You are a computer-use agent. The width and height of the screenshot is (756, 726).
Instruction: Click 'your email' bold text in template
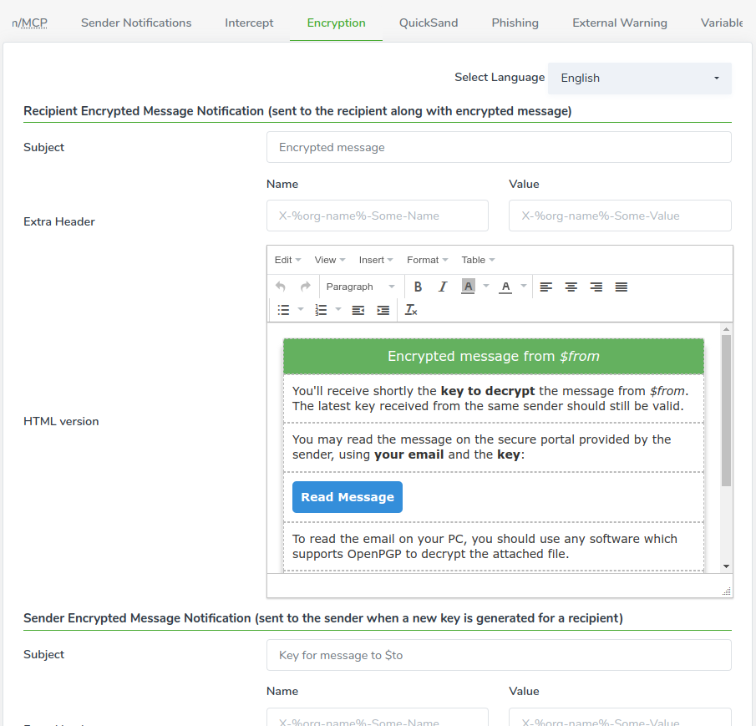pos(408,454)
